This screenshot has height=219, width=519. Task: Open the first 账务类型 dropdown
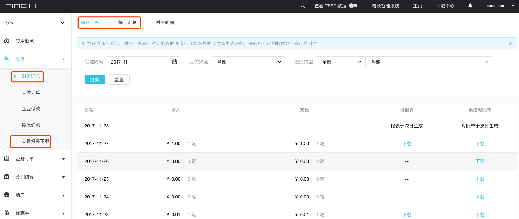pyautogui.click(x=340, y=61)
